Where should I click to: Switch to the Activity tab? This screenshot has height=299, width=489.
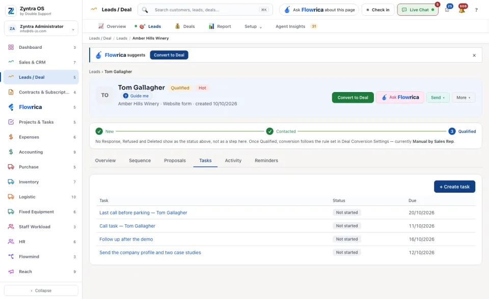point(233,161)
